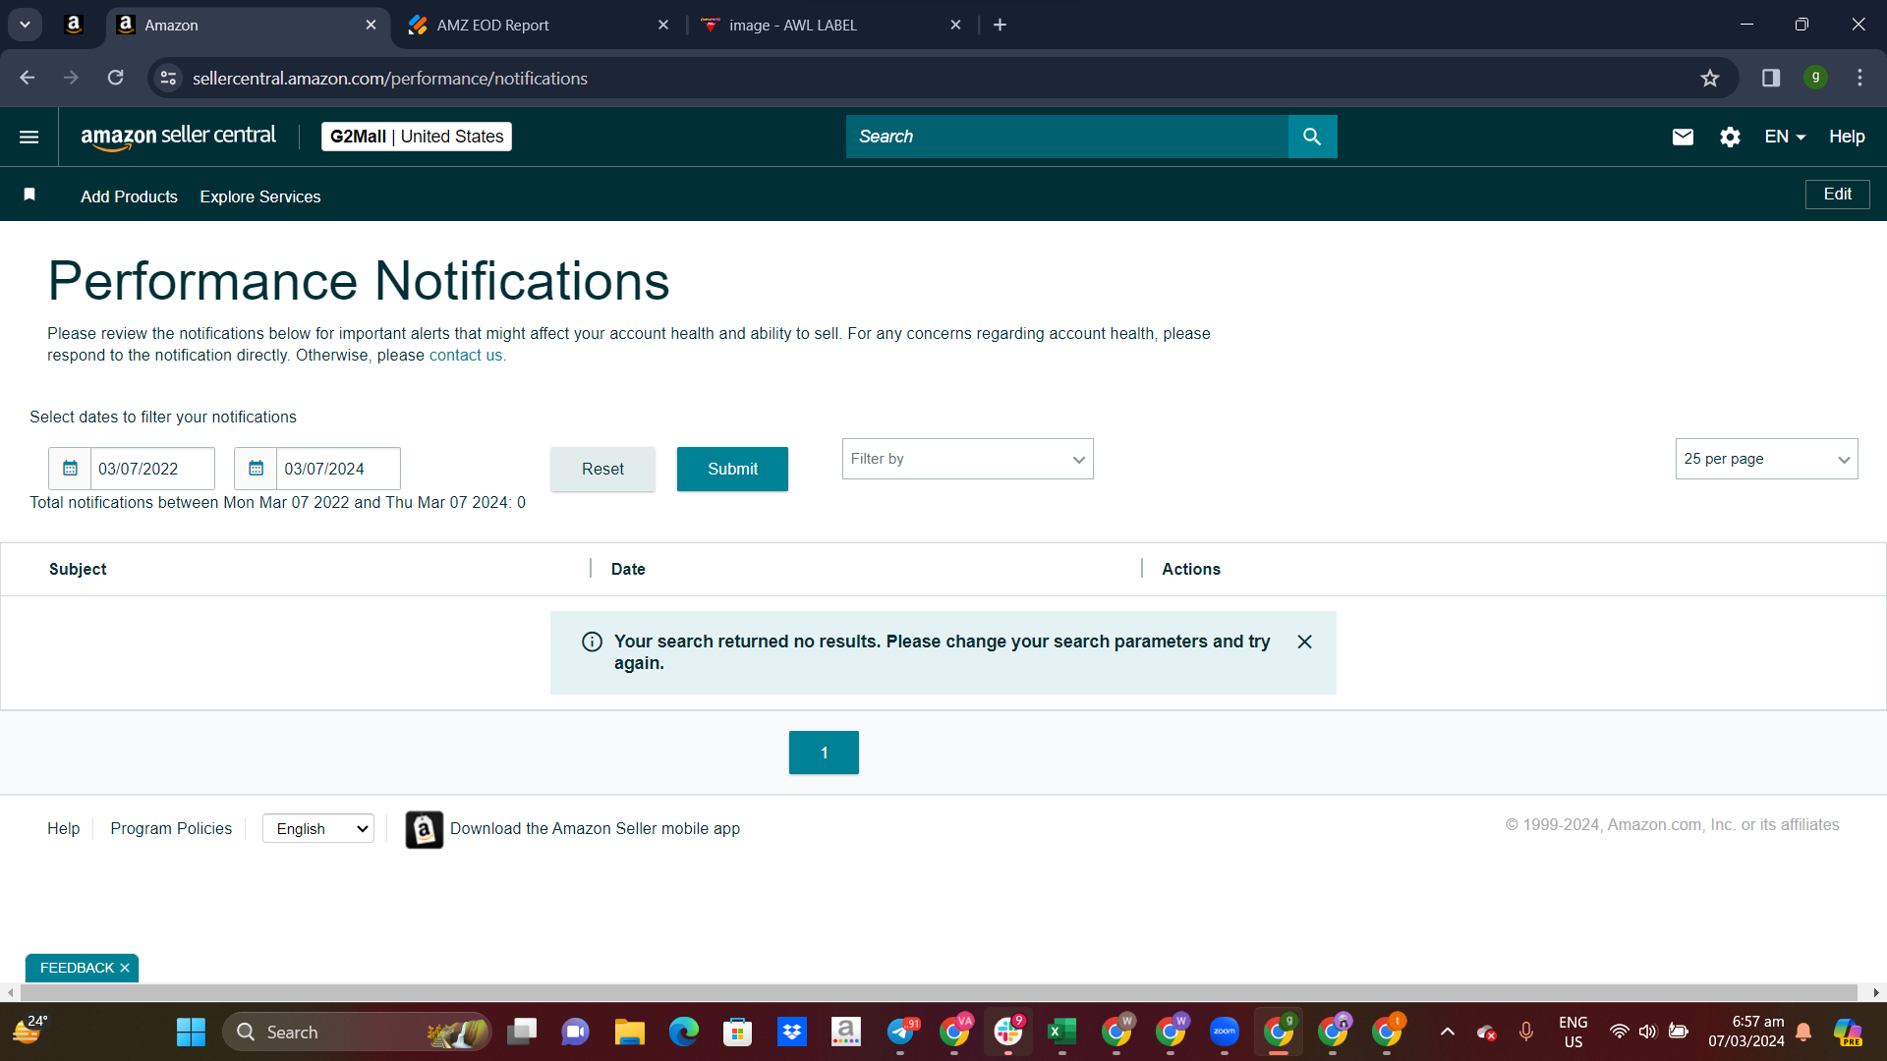Click the Windows taskbar Search box
Image resolution: width=1887 pixels, height=1061 pixels.
357,1032
